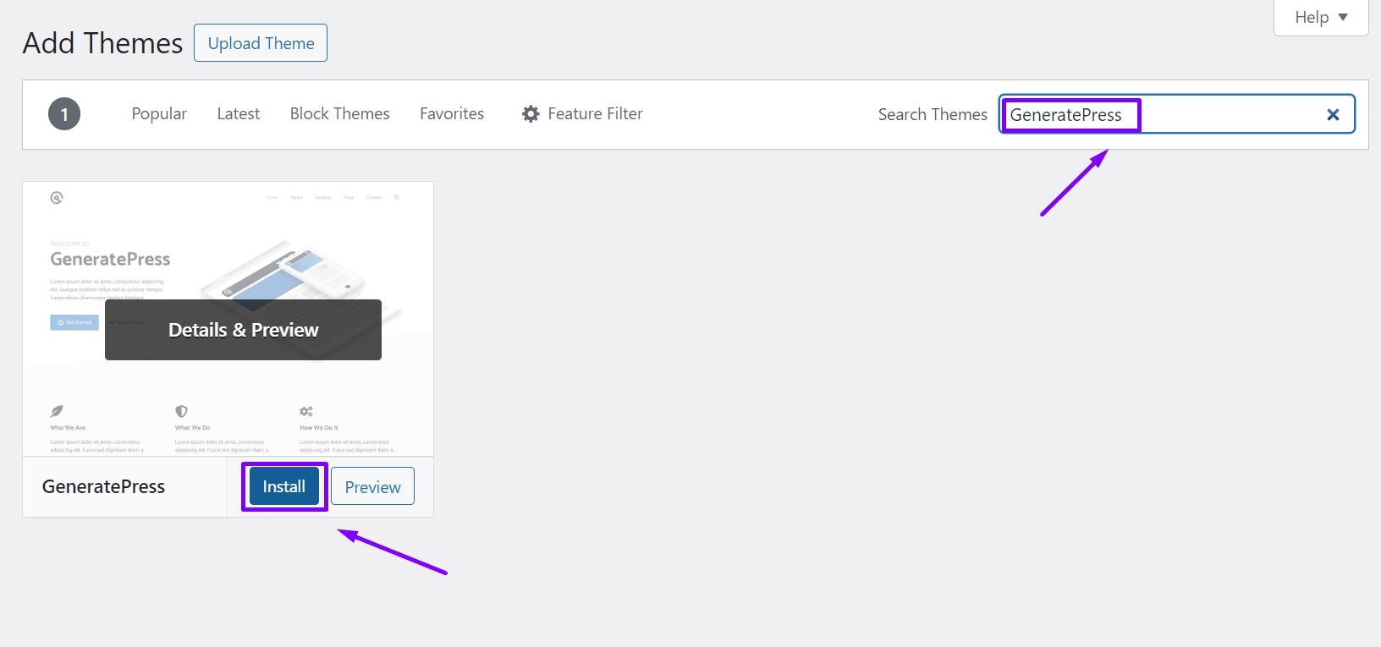1381x647 pixels.
Task: Switch to the Popular themes tab
Action: point(159,113)
